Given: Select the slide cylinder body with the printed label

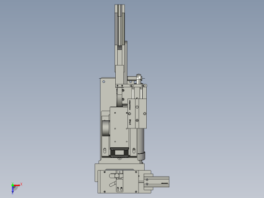Looking at the screenshot, I should [137, 114].
